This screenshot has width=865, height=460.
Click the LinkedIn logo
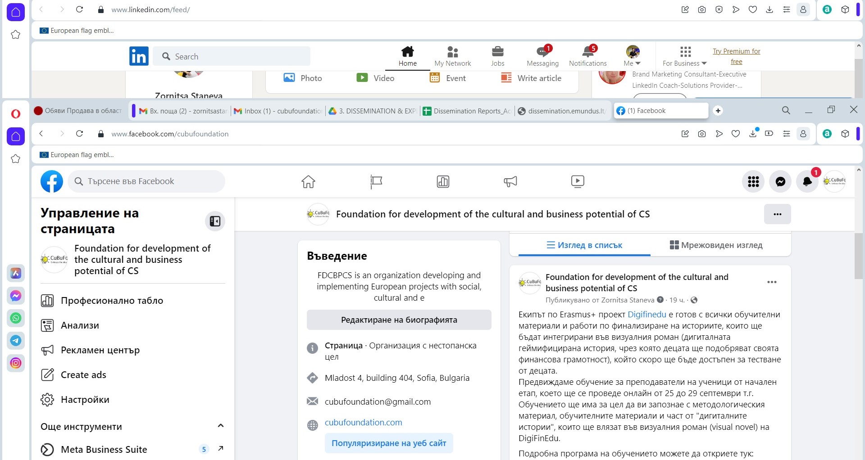pyautogui.click(x=139, y=56)
